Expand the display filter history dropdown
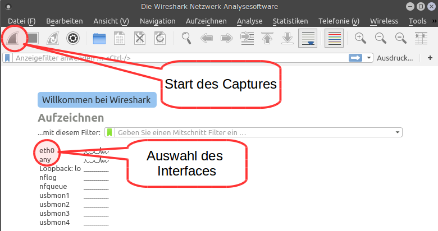This screenshot has height=231, width=438. (x=369, y=58)
